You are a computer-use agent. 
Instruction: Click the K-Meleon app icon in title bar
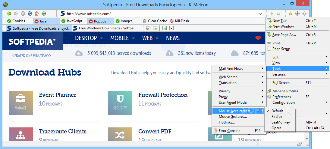tap(6, 4)
